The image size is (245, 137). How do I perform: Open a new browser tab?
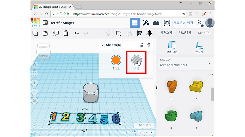pyautogui.click(x=78, y=7)
